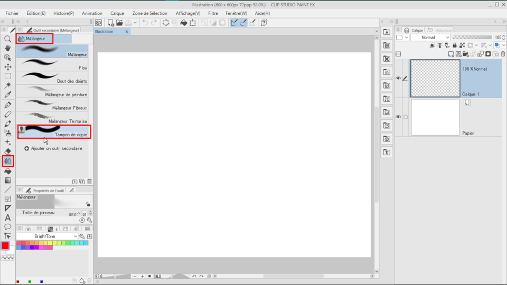Create a layer mask
This screenshot has width=507, height=285.
pyautogui.click(x=488, y=54)
